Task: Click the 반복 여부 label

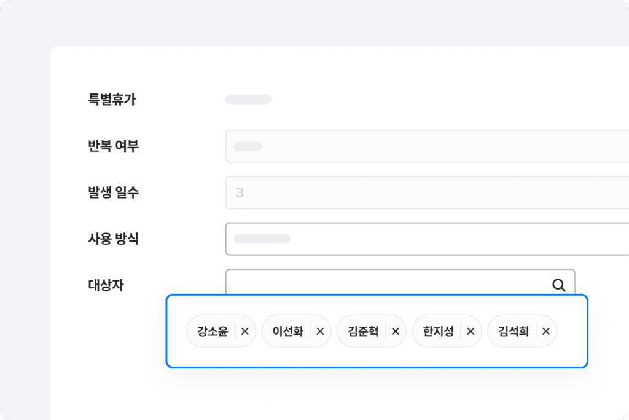Action: (114, 146)
